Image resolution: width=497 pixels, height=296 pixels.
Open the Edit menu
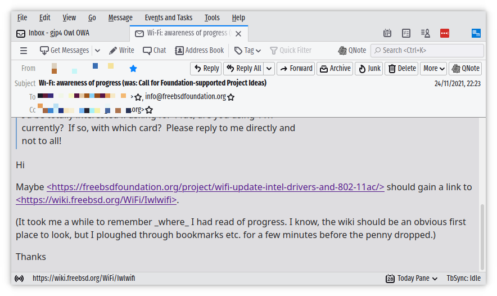(x=44, y=18)
